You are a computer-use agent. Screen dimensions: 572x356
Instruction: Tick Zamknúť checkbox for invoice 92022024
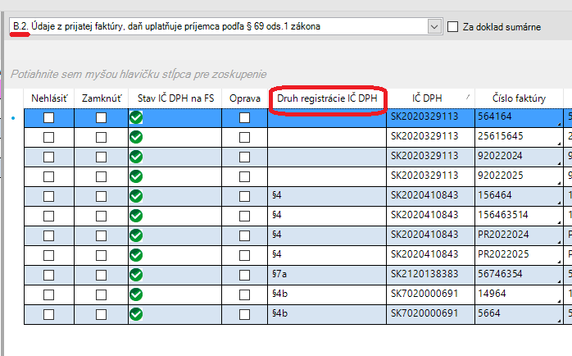[x=101, y=157]
